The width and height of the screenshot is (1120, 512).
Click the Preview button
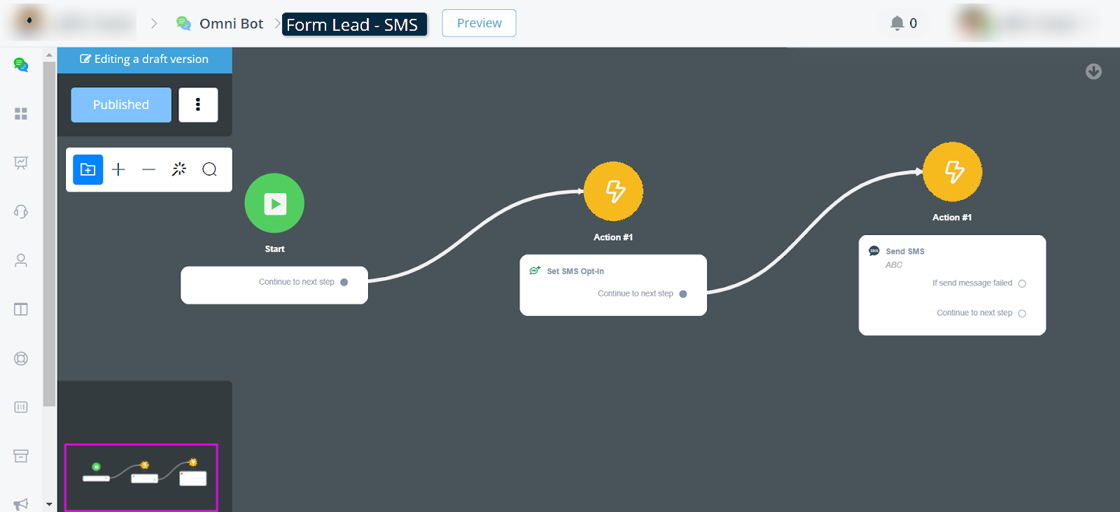pos(479,23)
